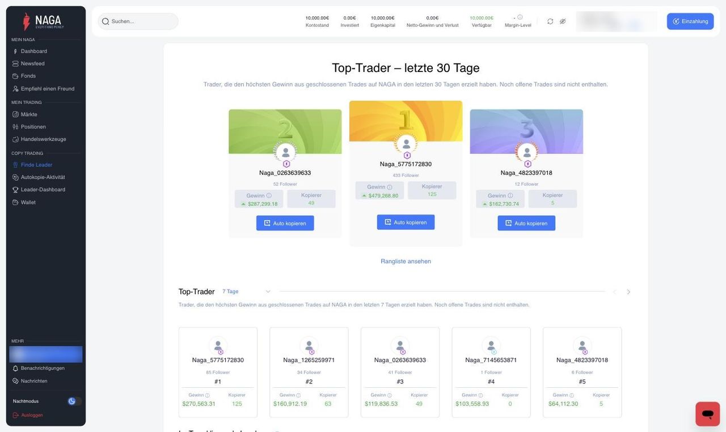
Task: Click the 433 Follower label
Action: 406,176
